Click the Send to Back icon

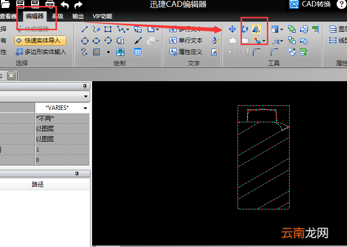(292, 41)
